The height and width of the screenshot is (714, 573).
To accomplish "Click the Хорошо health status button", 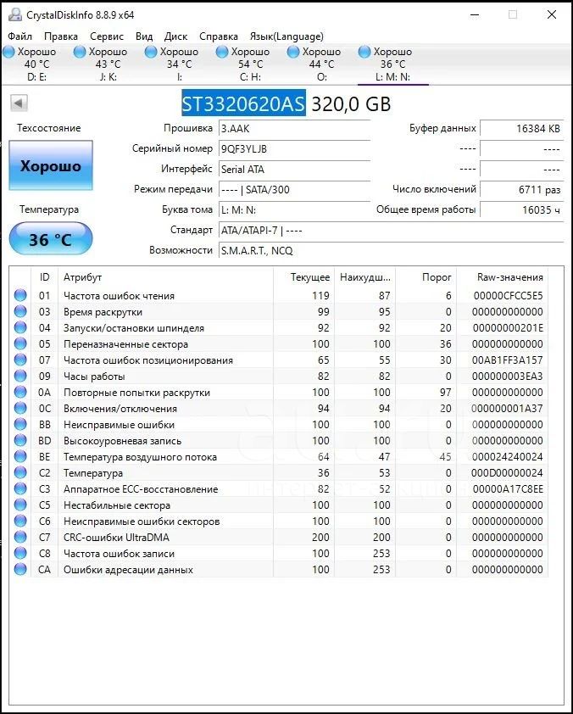I will pyautogui.click(x=51, y=165).
